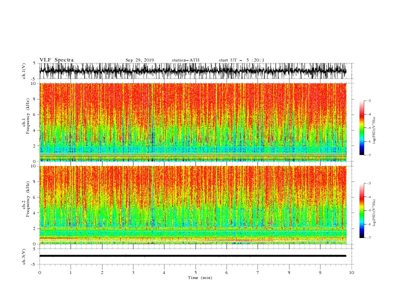Click inside the ch.2 spectrogram panel
Viewport: 396px width, 306px height.
coord(192,205)
